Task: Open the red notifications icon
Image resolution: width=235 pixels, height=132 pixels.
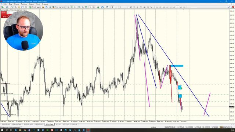Action: (233, 7)
